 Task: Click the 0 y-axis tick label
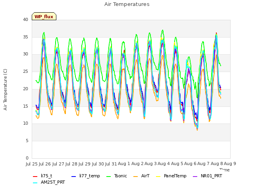(x=27, y=158)
